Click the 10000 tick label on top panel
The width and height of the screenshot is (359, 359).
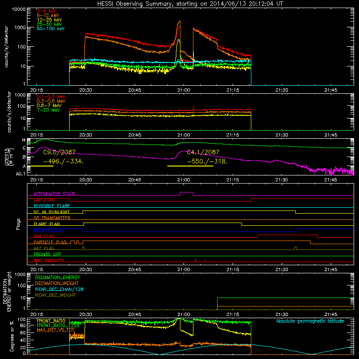pyautogui.click(x=19, y=9)
